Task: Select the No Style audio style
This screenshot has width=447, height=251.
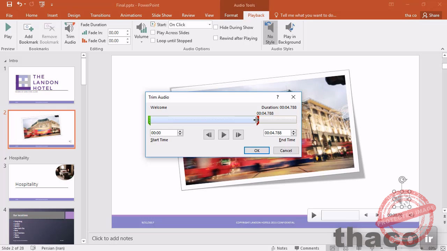Action: [270, 33]
